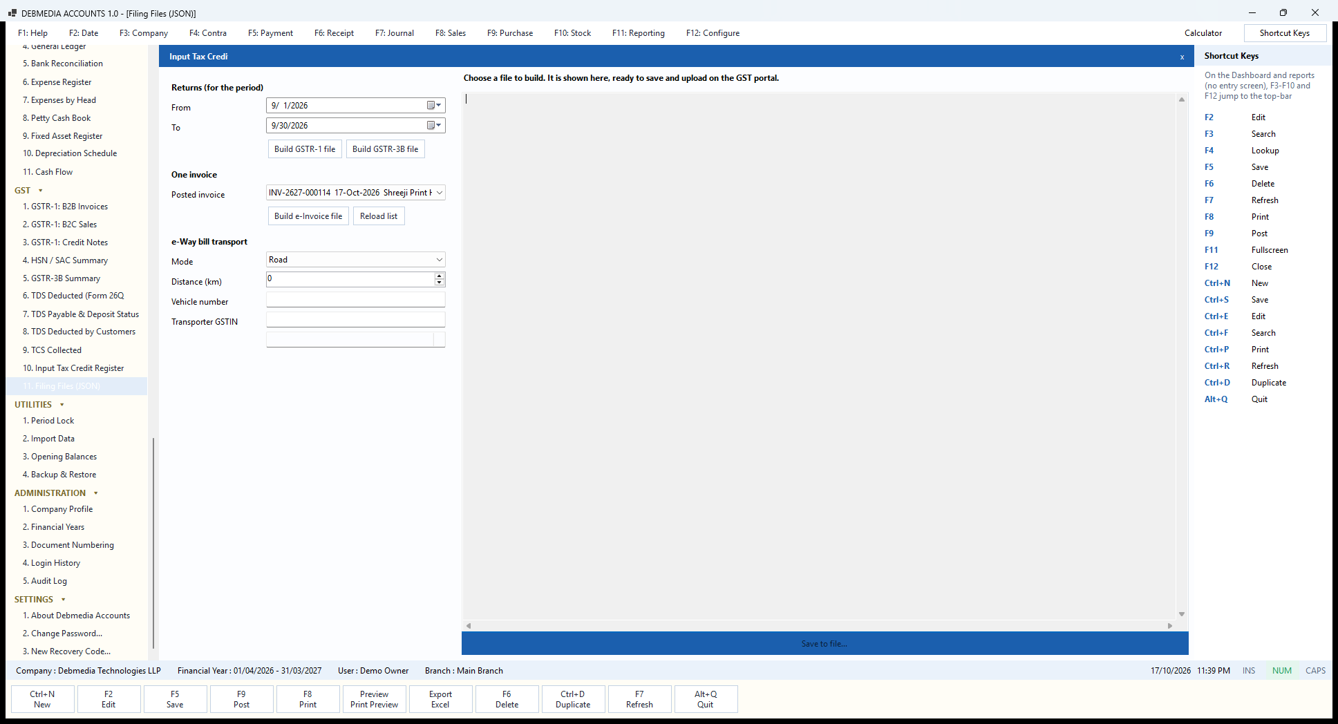This screenshot has width=1338, height=724.
Task: Click F9 Post bottom button
Action: (241, 699)
